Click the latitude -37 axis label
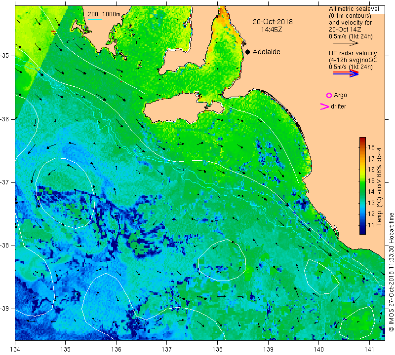 pos(5,182)
